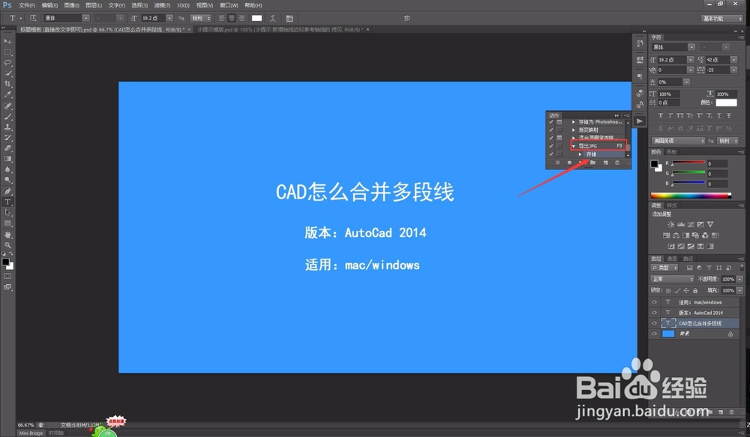
Task: Select the Crop tool
Action: click(x=7, y=84)
